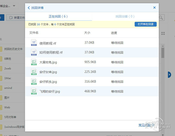The height and width of the screenshot is (136, 175).
Task: Switch to grid view layout icon
Action: [163, 34]
